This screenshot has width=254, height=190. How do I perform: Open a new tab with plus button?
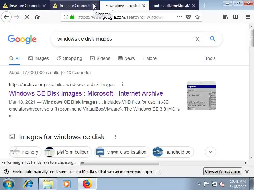pos(204,5)
